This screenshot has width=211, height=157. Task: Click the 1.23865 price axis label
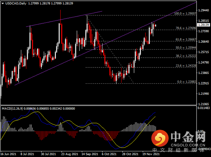pyautogui.click(x=204, y=73)
